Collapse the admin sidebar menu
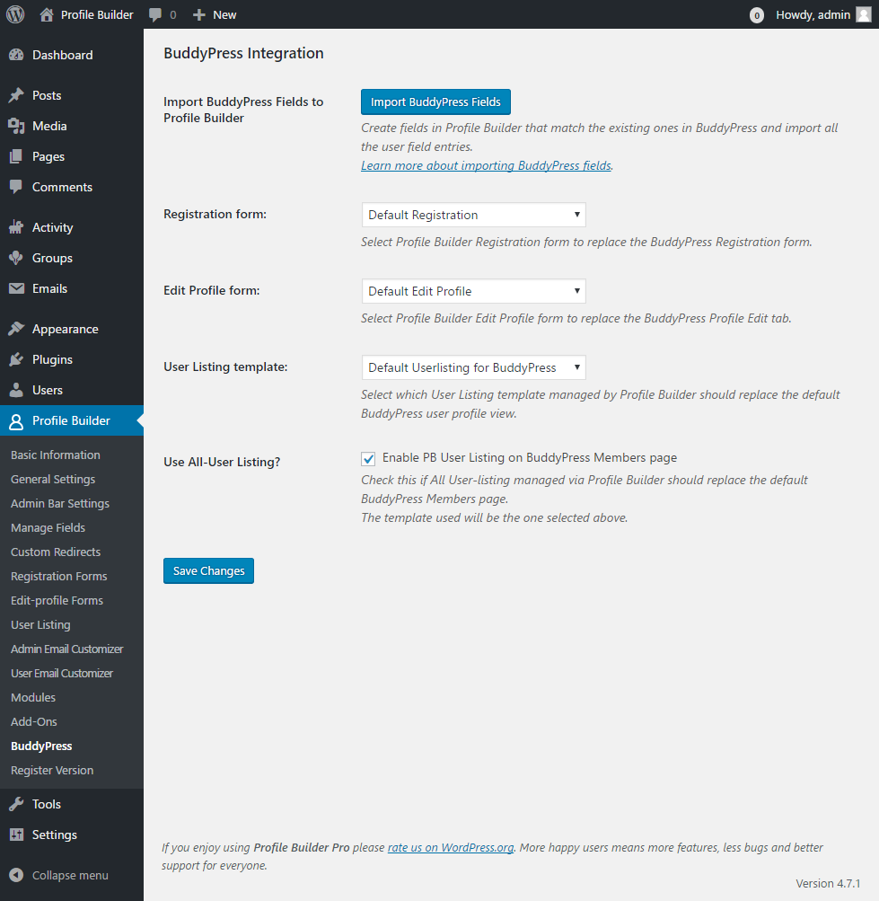 pos(58,875)
